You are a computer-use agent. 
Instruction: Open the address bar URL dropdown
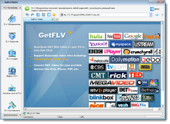pos(151,15)
